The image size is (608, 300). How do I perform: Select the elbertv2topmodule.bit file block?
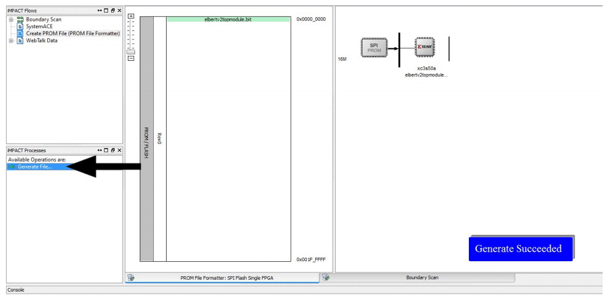point(228,20)
